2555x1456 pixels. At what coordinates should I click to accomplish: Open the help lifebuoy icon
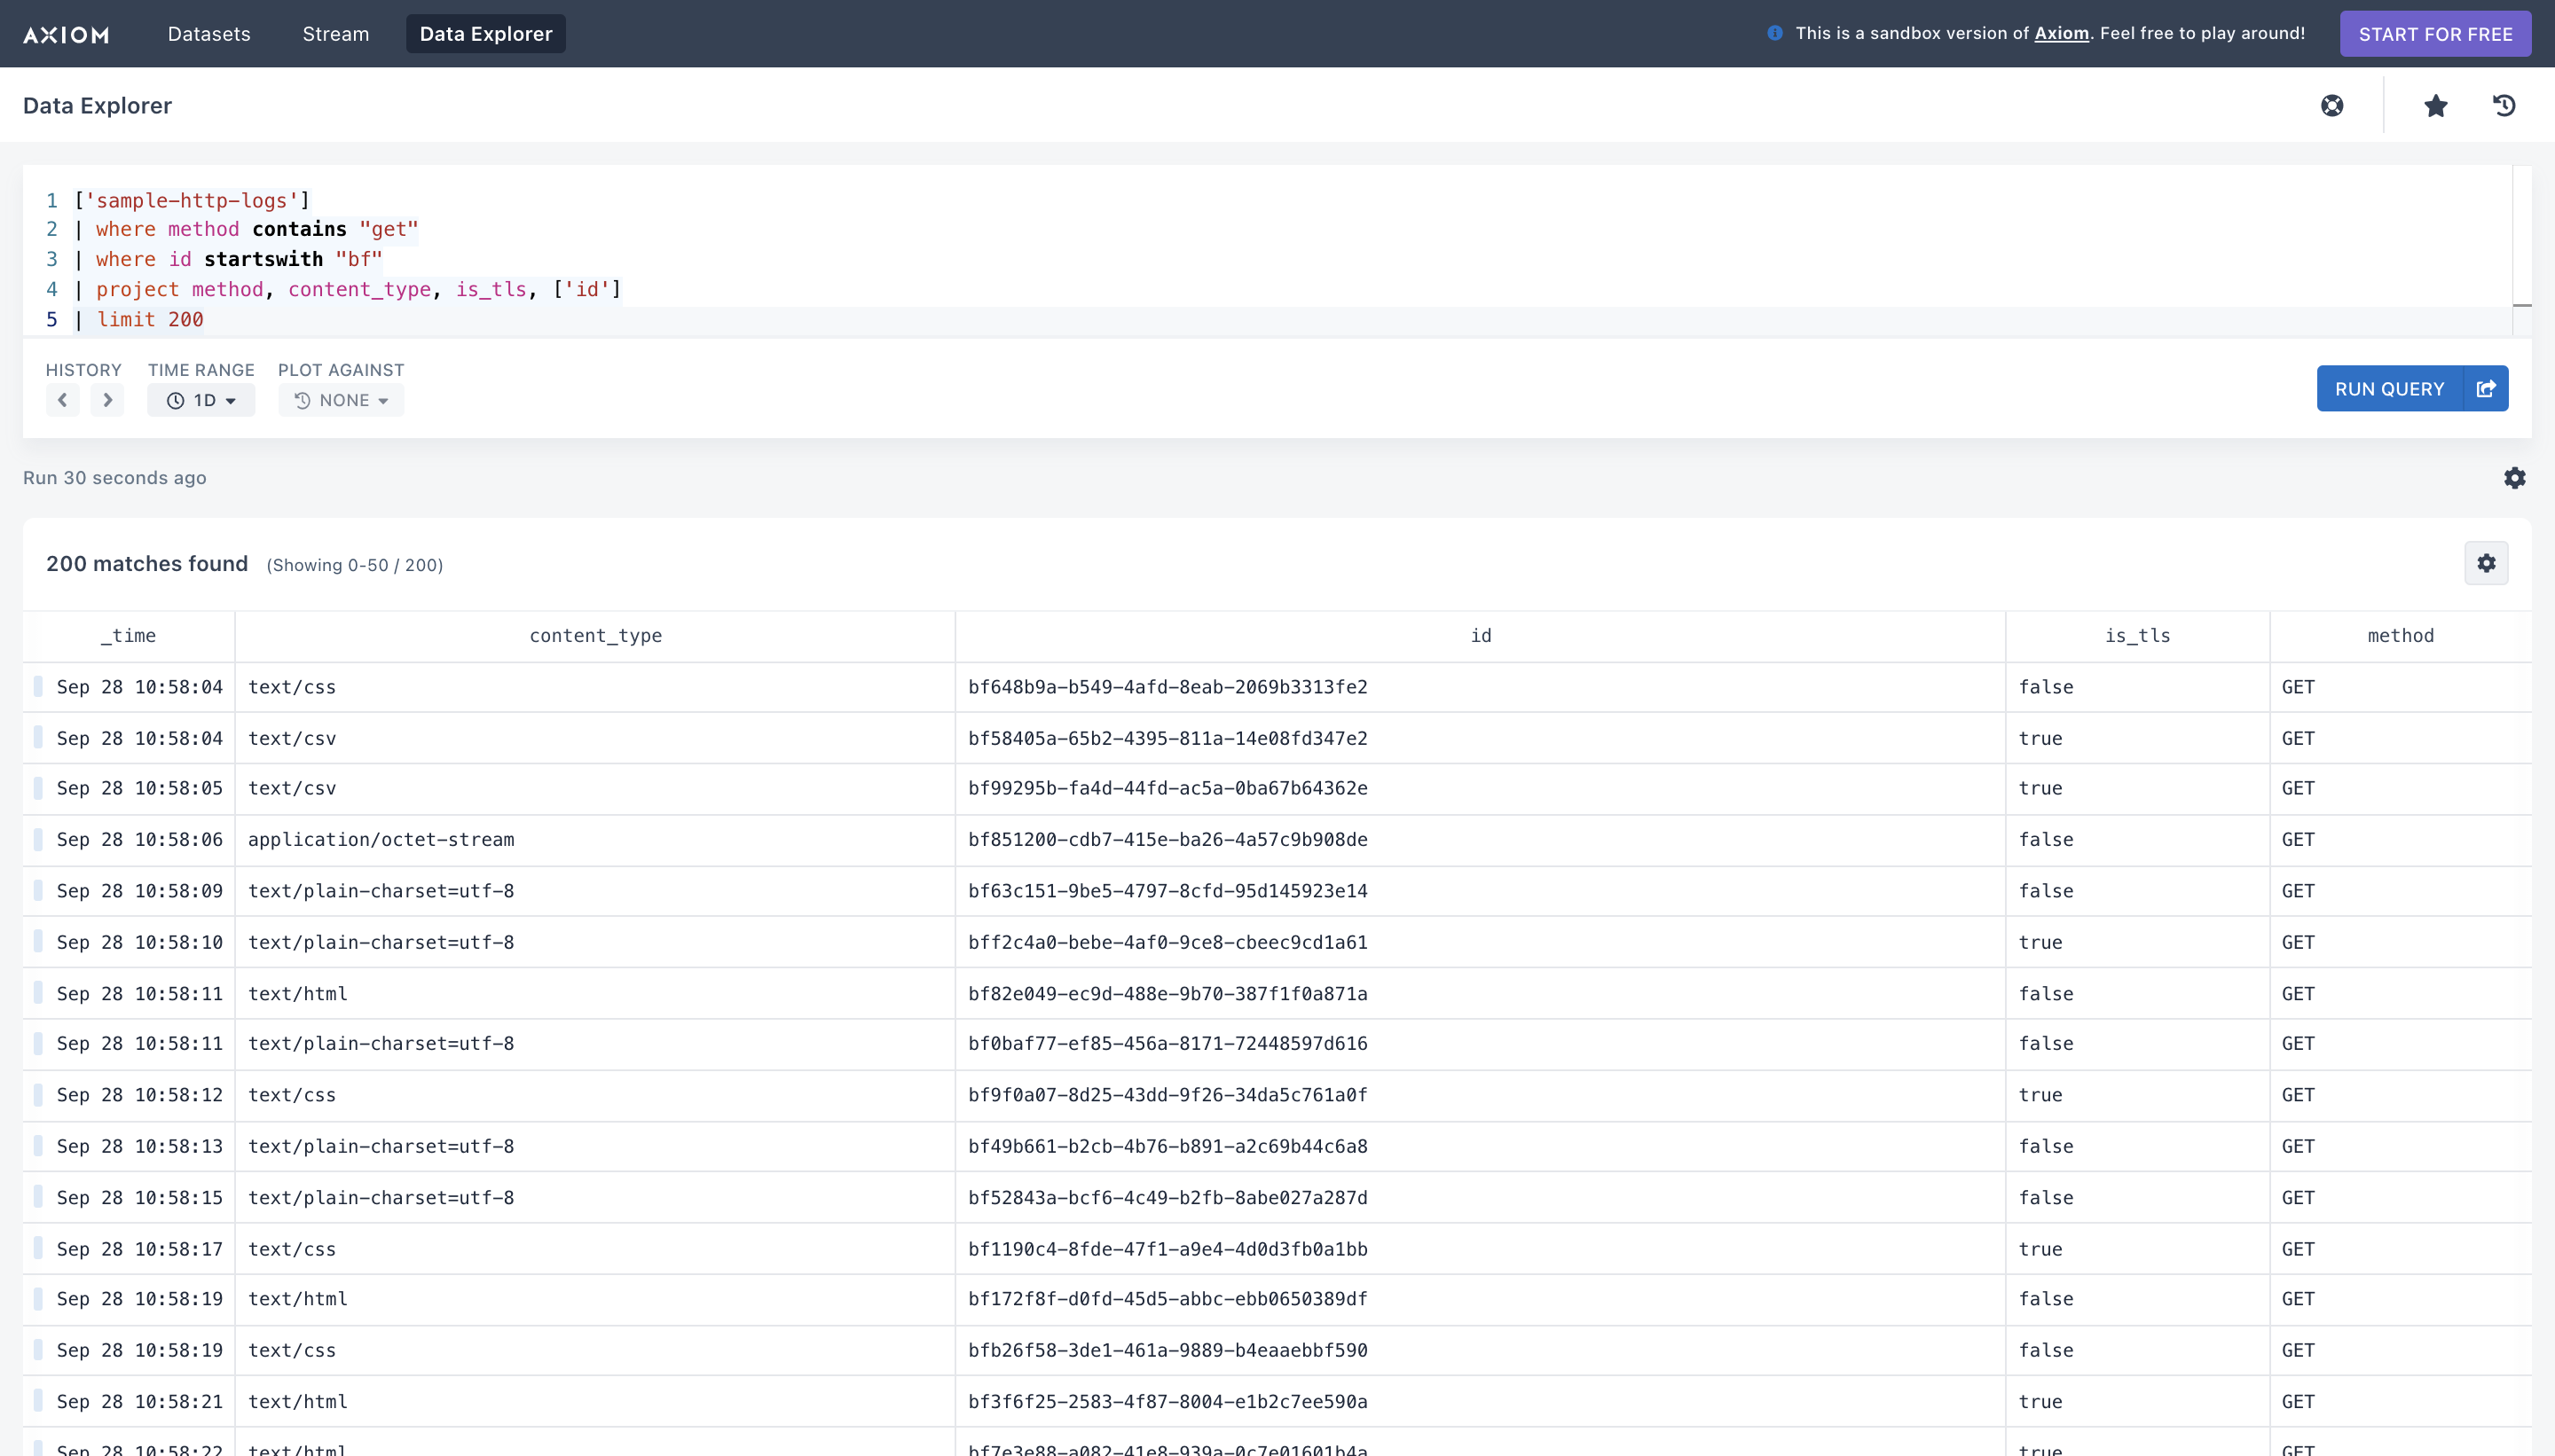[x=2332, y=105]
